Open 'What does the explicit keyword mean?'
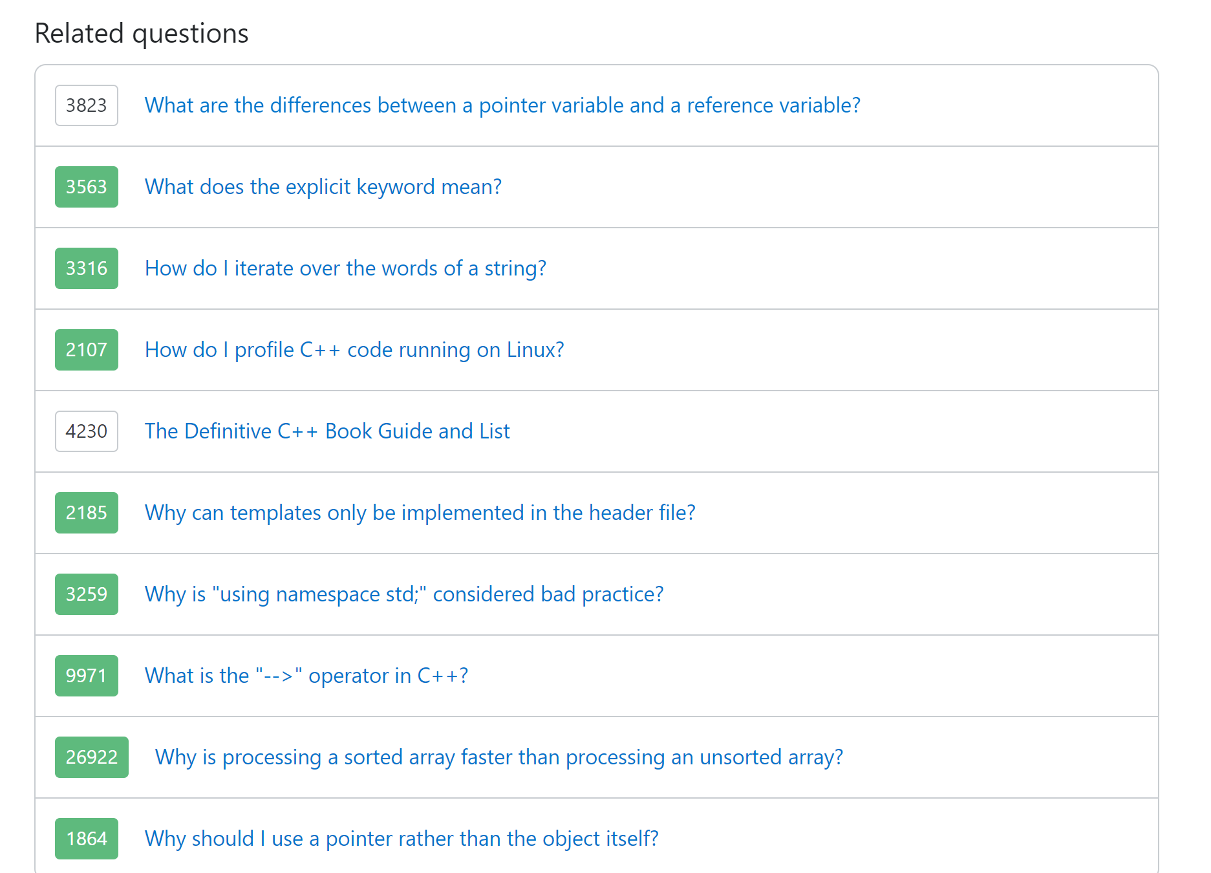 pos(323,187)
